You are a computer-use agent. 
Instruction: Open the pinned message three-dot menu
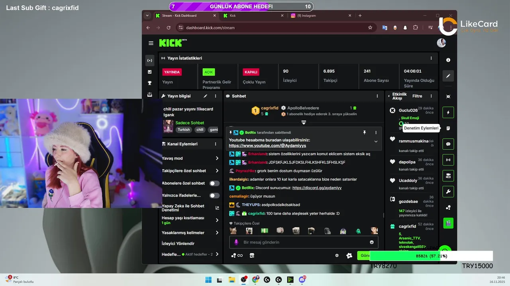click(376, 132)
